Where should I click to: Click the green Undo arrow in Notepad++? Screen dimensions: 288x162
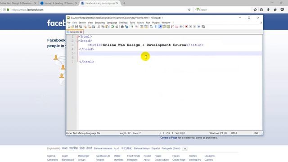click(x=112, y=27)
